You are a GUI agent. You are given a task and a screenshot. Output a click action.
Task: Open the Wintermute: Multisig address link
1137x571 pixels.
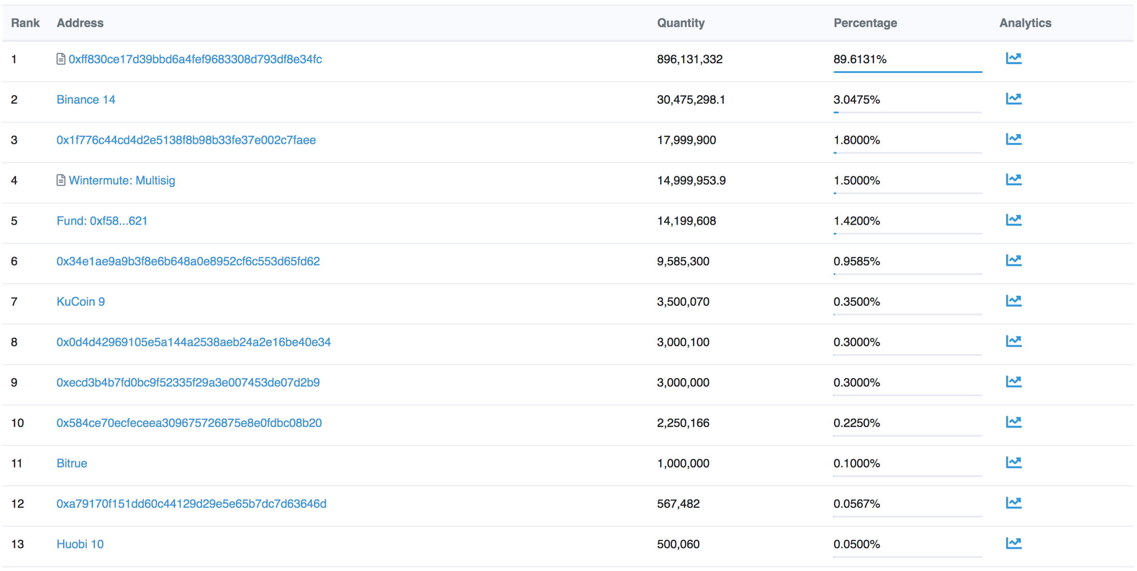click(x=122, y=180)
